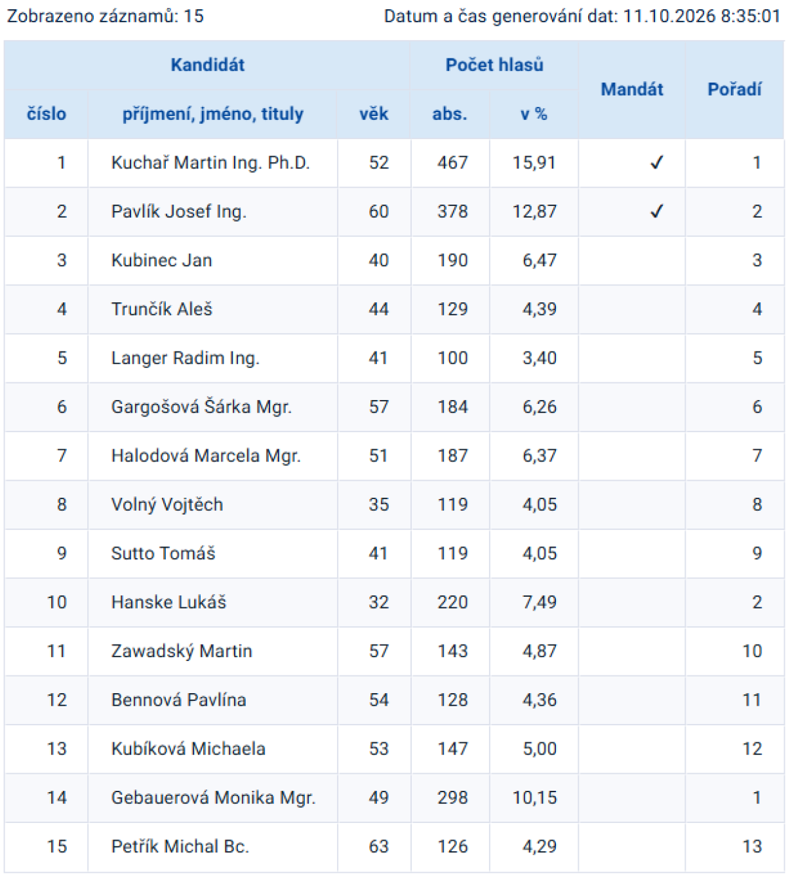Viewport: 792px width, 880px height.
Task: Click the Počet hlasů column group header
Action: pyautogui.click(x=494, y=65)
